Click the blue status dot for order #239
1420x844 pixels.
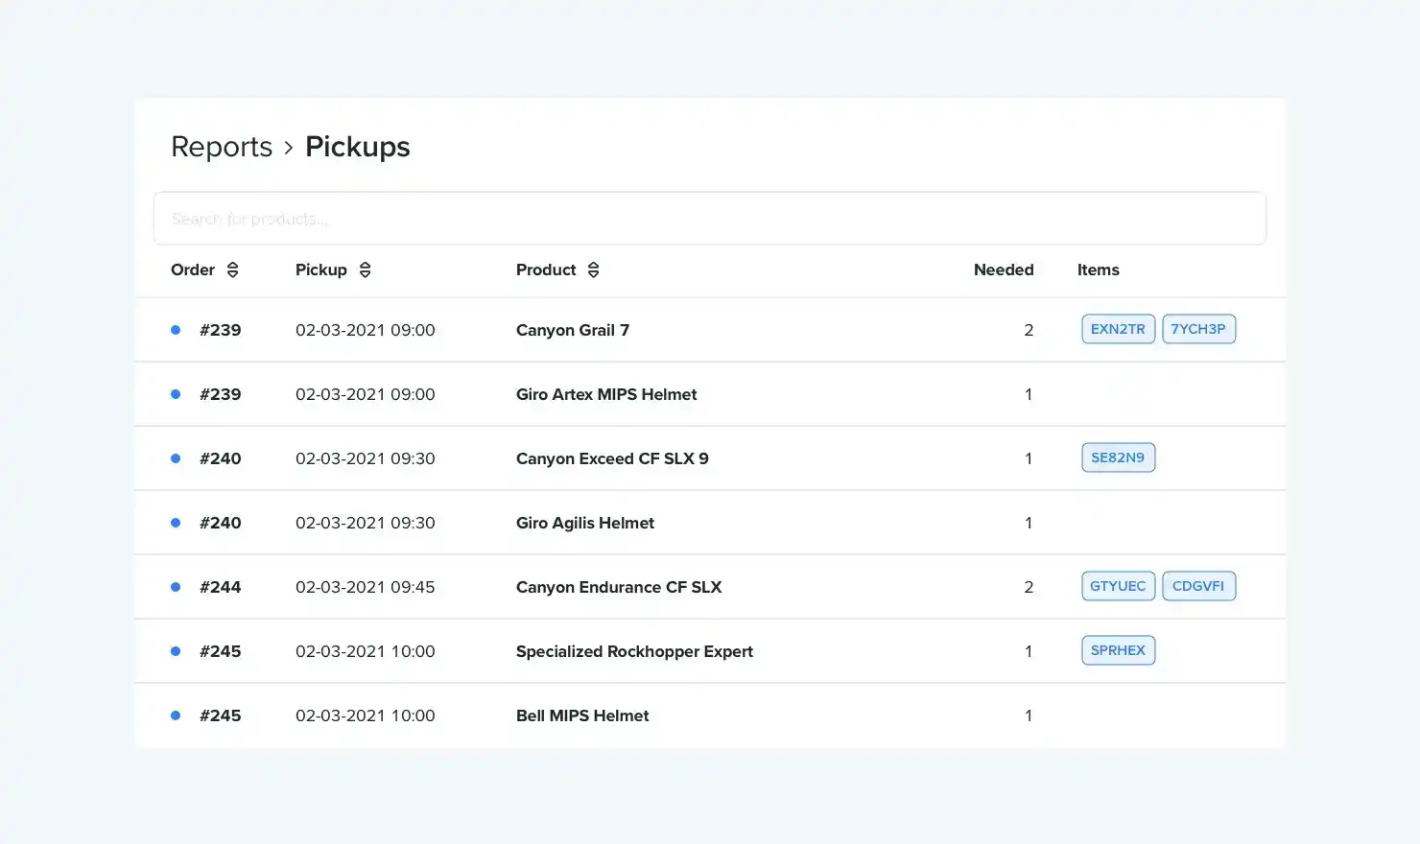[176, 329]
